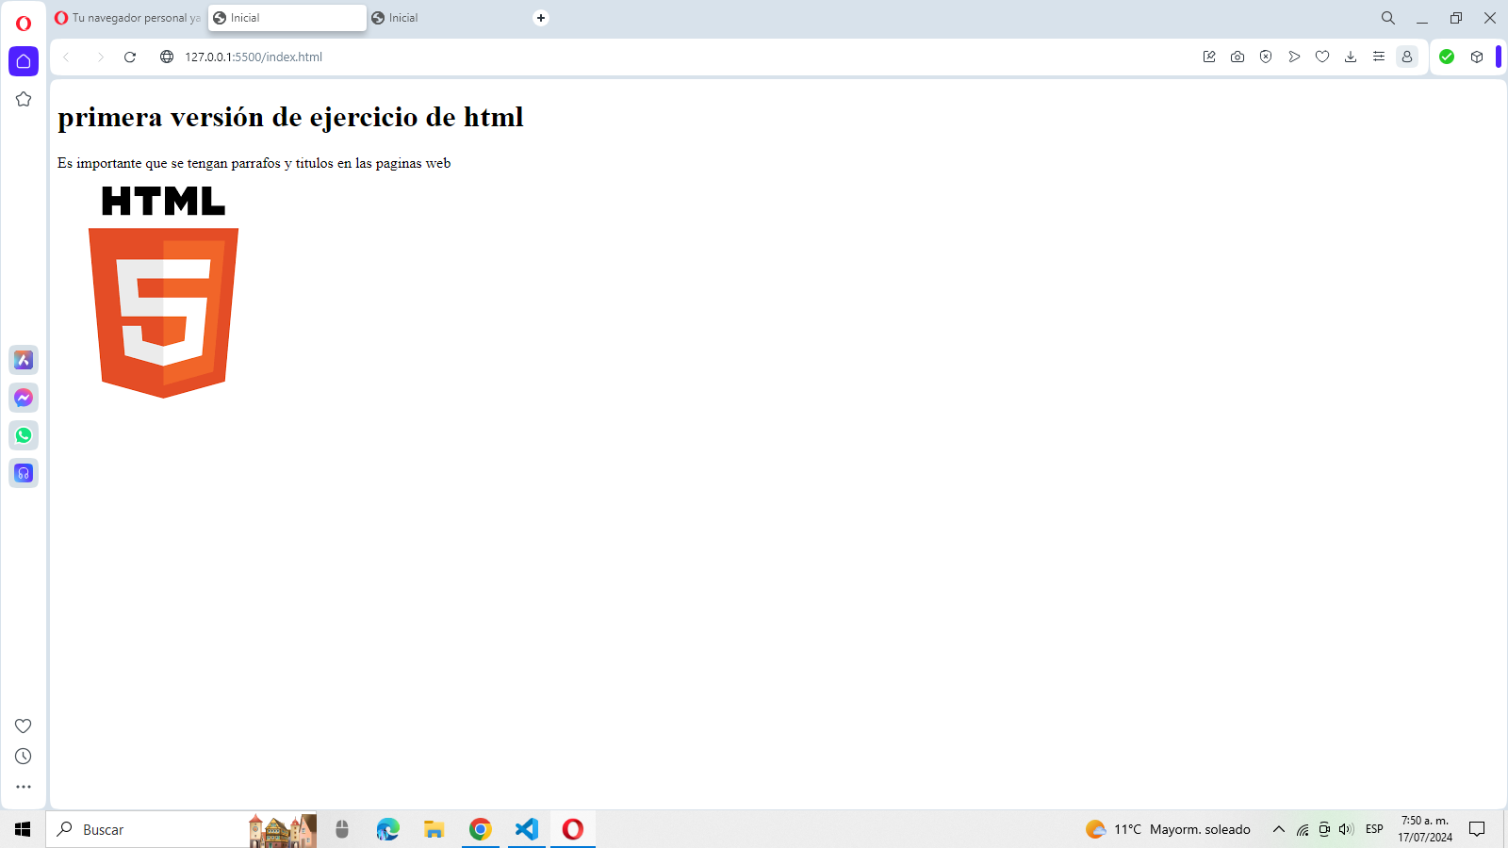Screen dimensions: 1508x848
Task: Open File Explorer from taskbar
Action: (434, 829)
